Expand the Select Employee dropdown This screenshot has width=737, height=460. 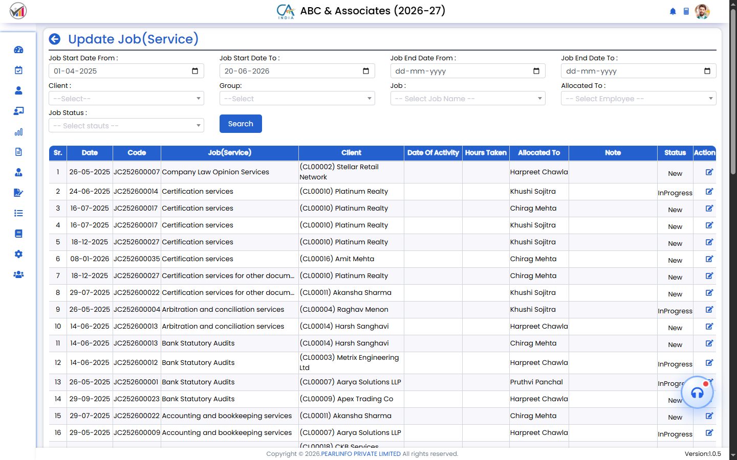pyautogui.click(x=639, y=98)
